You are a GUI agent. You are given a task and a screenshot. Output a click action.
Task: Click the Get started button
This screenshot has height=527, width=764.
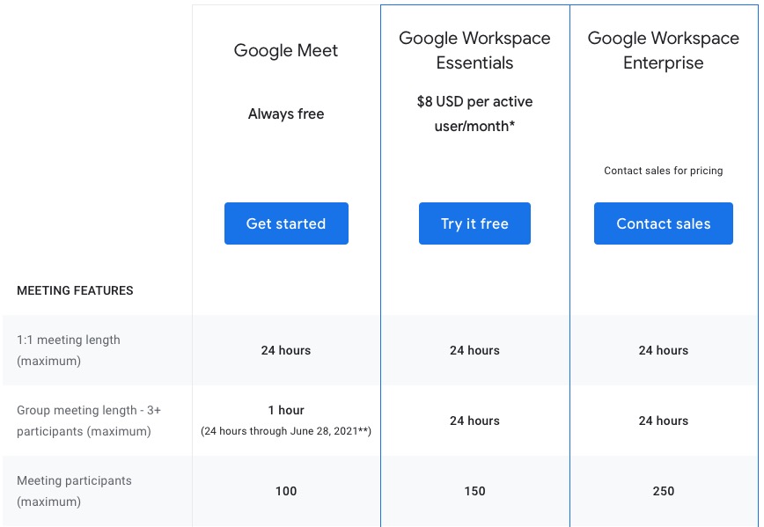286,223
